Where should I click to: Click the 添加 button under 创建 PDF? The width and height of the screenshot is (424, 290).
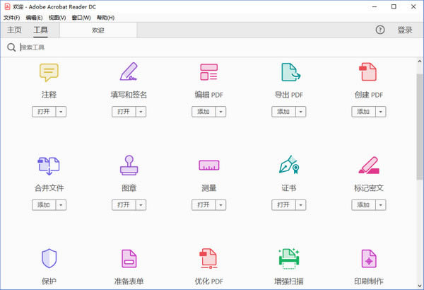363,112
